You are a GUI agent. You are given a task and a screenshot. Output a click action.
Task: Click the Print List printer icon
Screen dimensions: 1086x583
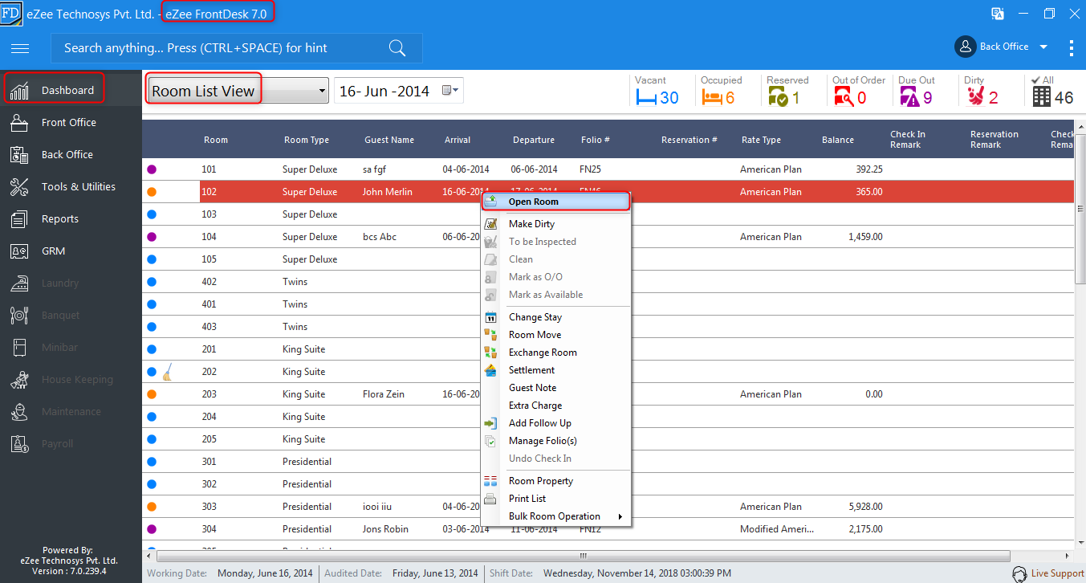[x=491, y=499]
